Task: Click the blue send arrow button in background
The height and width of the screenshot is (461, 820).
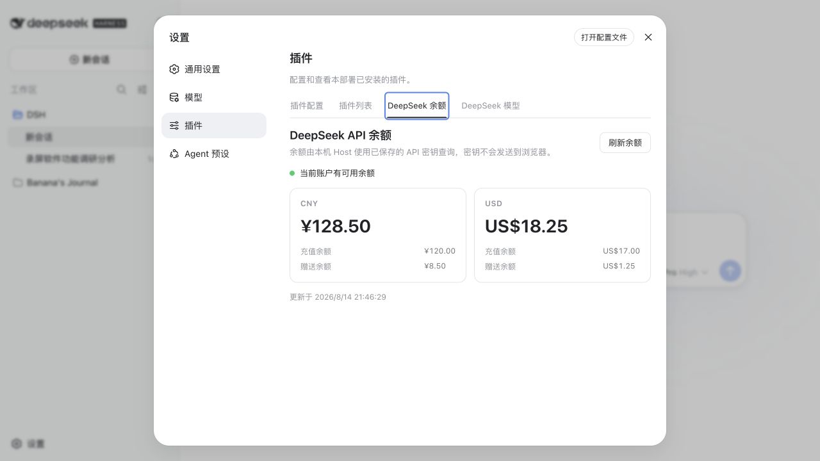Action: (730, 271)
